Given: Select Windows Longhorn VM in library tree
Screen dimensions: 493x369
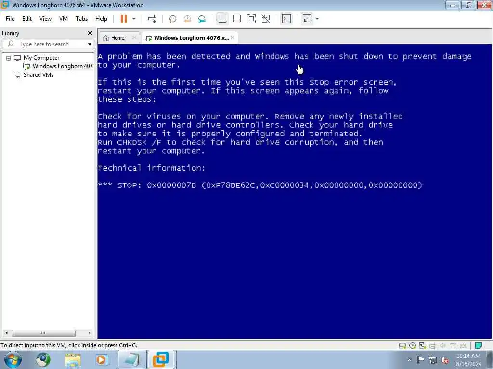Looking at the screenshot, I should click(x=58, y=66).
